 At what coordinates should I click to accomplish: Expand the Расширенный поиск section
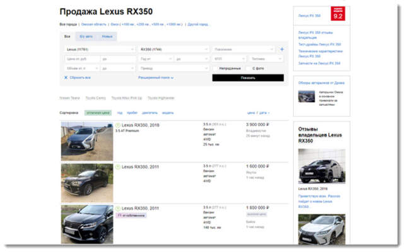[x=156, y=77]
